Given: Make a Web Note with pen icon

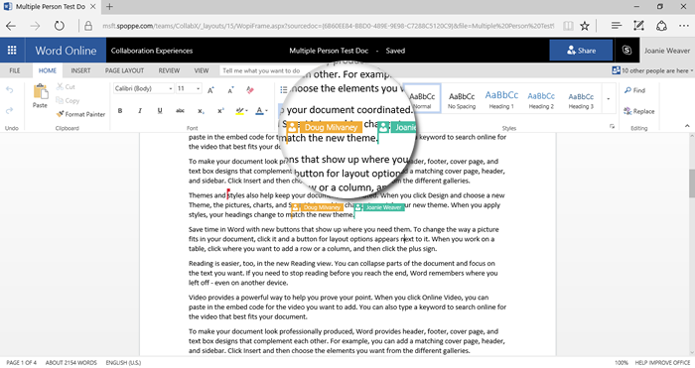Looking at the screenshot, I should coord(638,26).
